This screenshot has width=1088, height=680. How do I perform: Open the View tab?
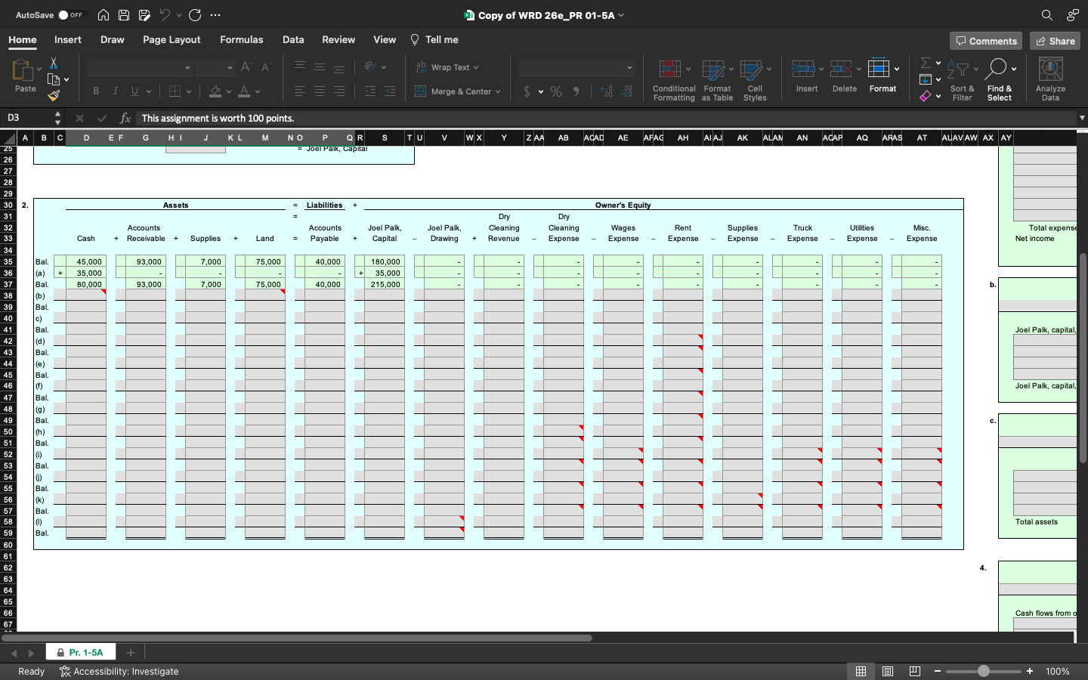(x=385, y=40)
